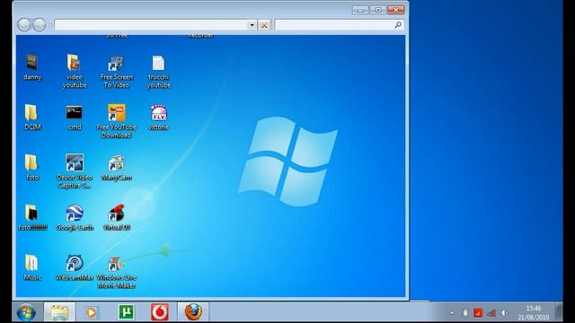This screenshot has height=323, width=575.
Task: Launch the cmd shortcut
Action: 74,118
